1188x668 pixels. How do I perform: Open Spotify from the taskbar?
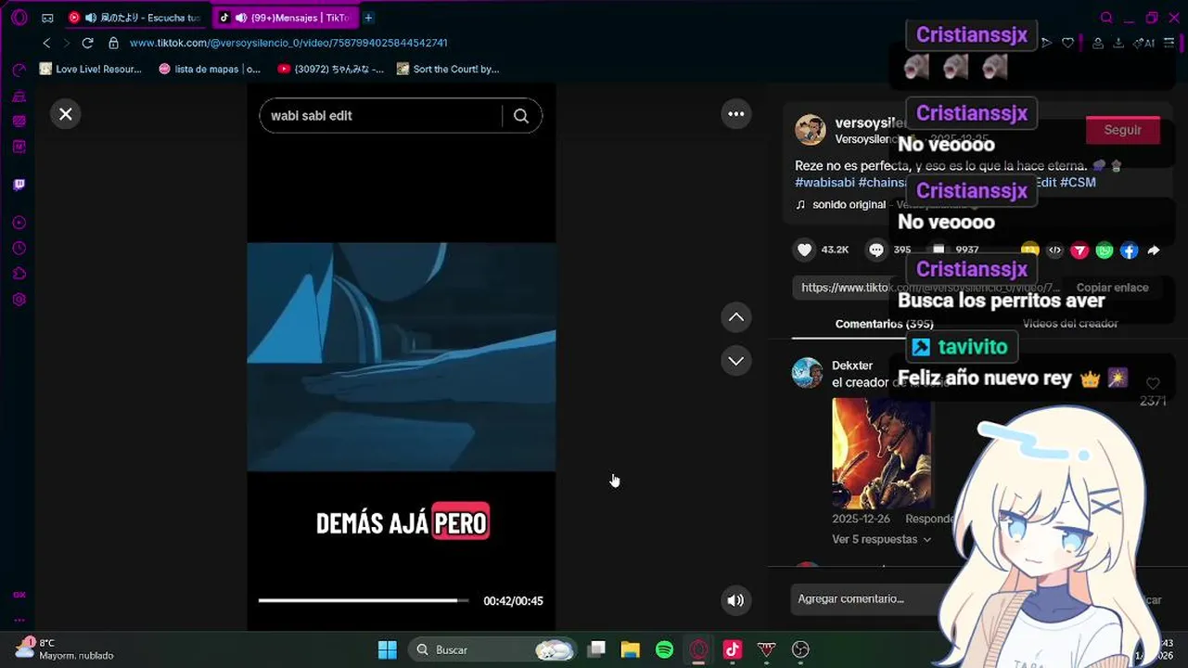pyautogui.click(x=665, y=649)
